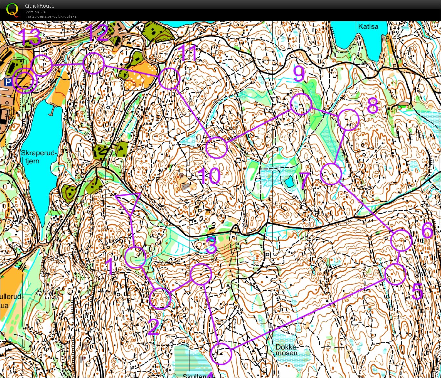The height and width of the screenshot is (378, 441).
Task: Select control circle 2 on the course
Action: [x=160, y=299]
